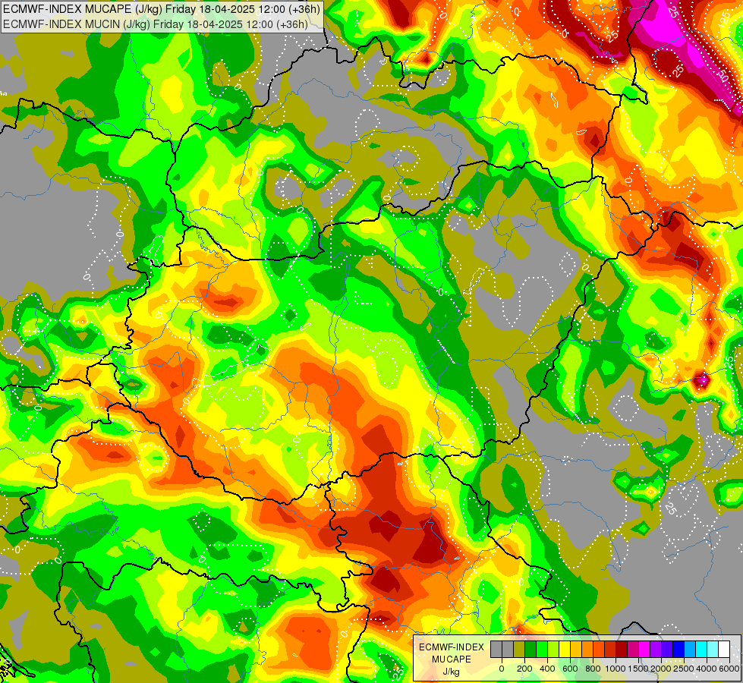Choose the lime yellow-green legend swatch

pyautogui.click(x=553, y=650)
